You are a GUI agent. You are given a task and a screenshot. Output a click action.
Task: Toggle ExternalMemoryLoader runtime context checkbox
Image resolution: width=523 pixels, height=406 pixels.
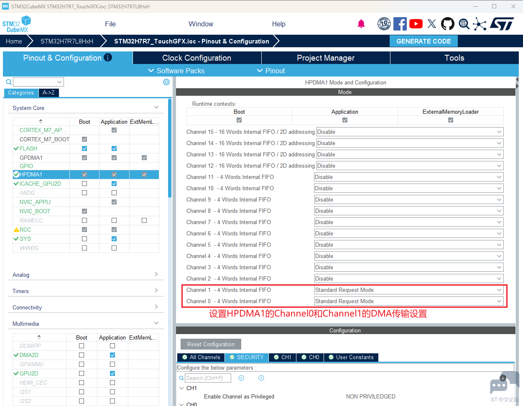click(x=451, y=120)
